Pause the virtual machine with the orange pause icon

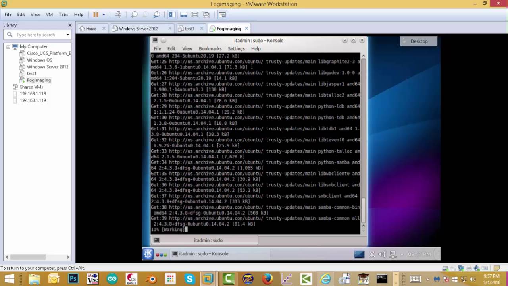[96, 14]
